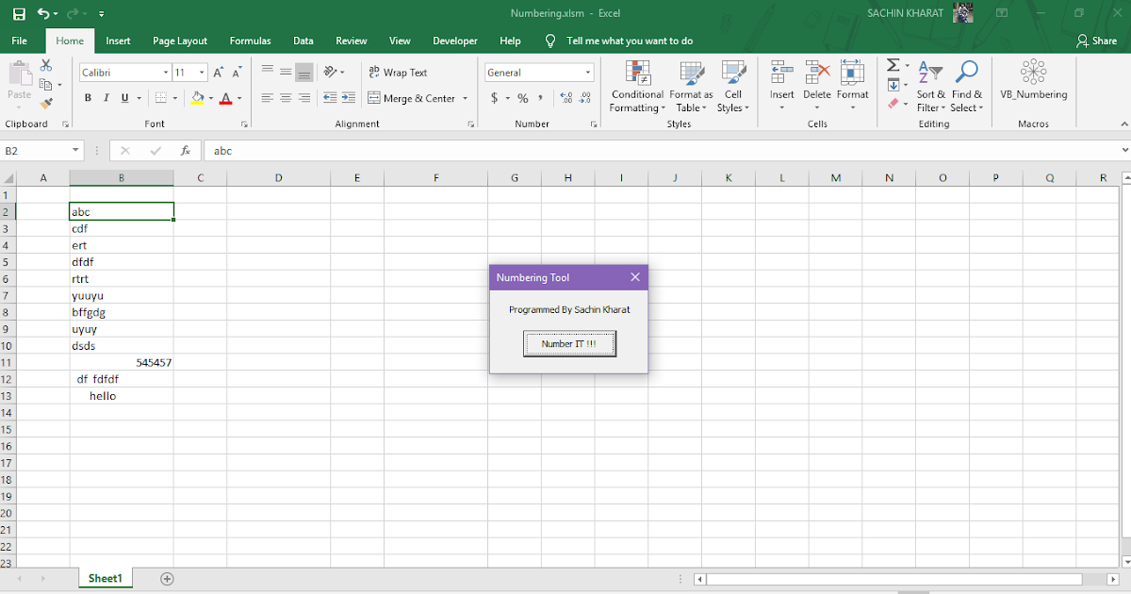Viewport: 1131px width, 594px height.
Task: Click the AutoSum icon
Action: click(x=892, y=65)
